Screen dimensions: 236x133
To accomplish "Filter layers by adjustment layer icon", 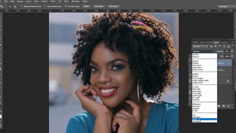I will pos(216,46).
